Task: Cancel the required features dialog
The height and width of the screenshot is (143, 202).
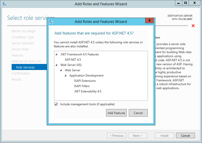Action: click(138, 113)
